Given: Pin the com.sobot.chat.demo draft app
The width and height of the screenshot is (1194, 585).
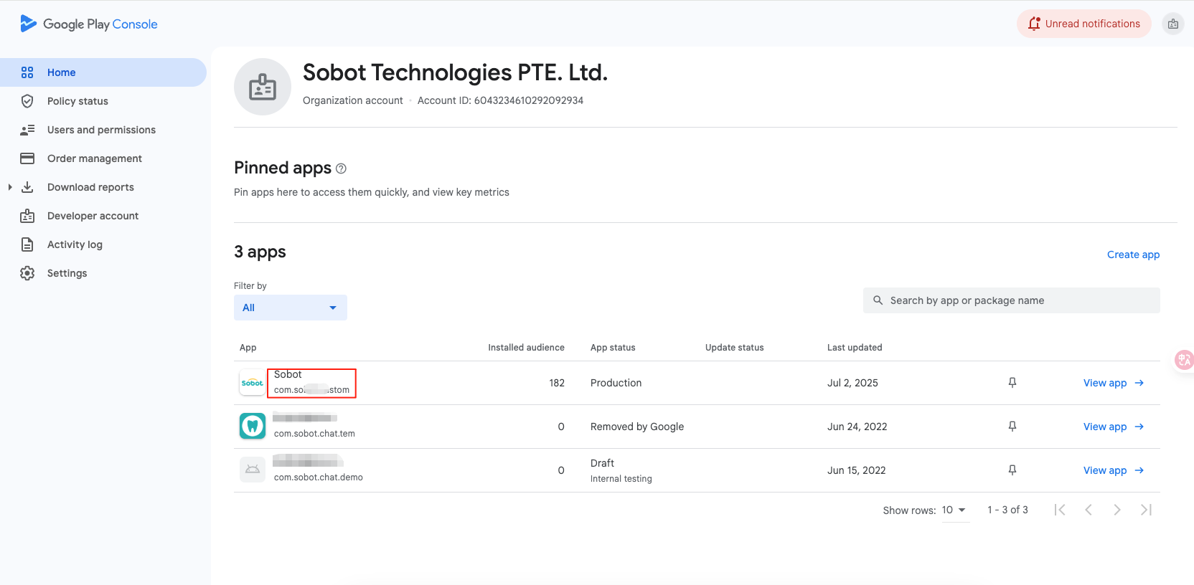Looking at the screenshot, I should coord(1012,470).
